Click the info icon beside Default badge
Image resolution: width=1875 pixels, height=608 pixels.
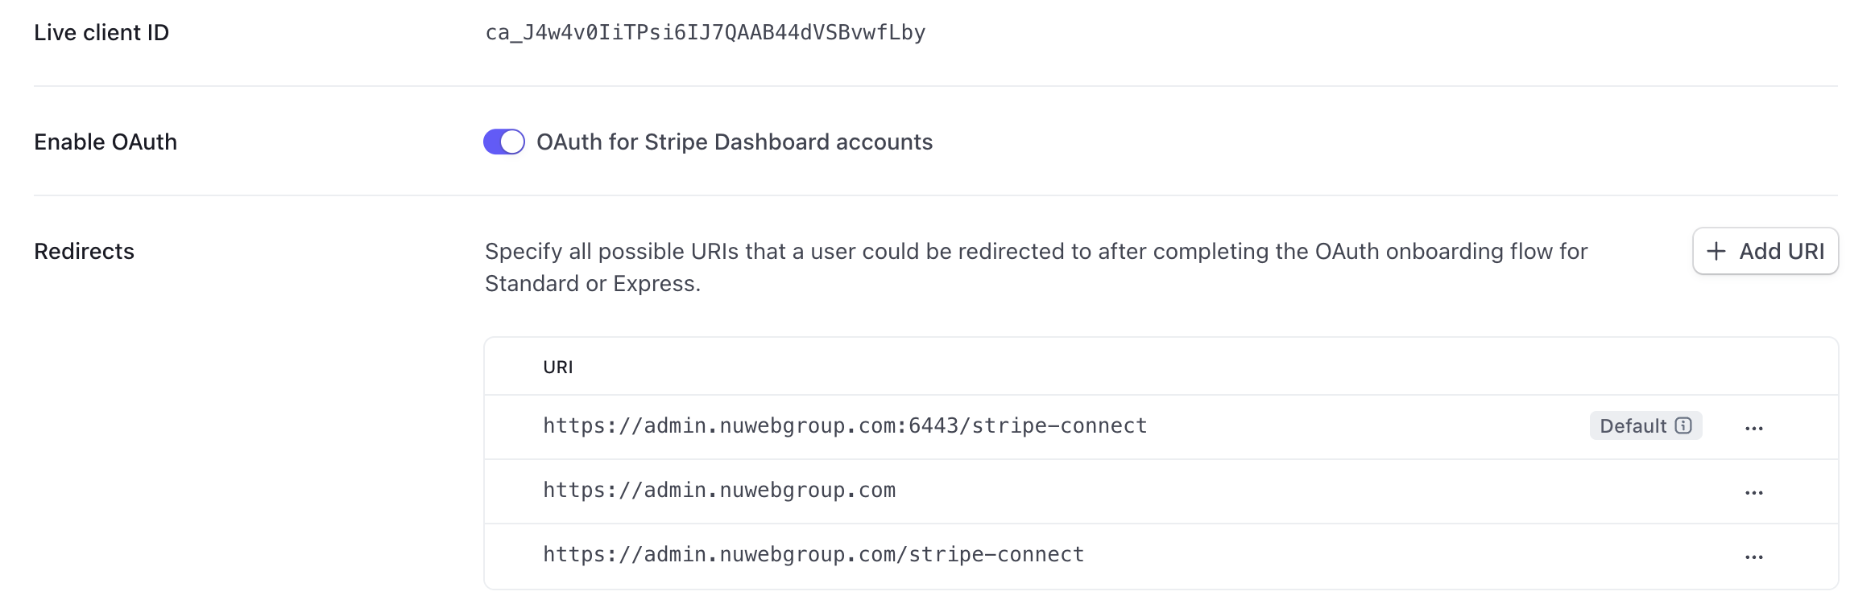[x=1683, y=425]
